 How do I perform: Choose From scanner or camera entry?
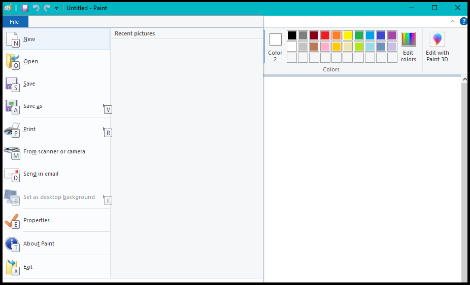(x=56, y=152)
